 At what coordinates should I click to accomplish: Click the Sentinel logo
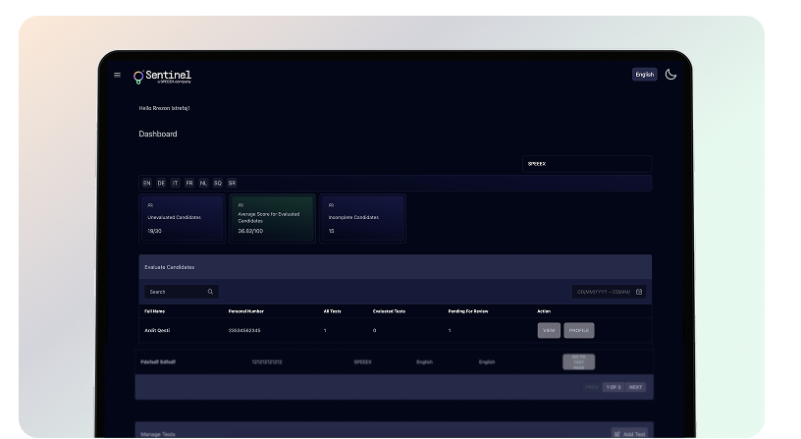tap(162, 77)
